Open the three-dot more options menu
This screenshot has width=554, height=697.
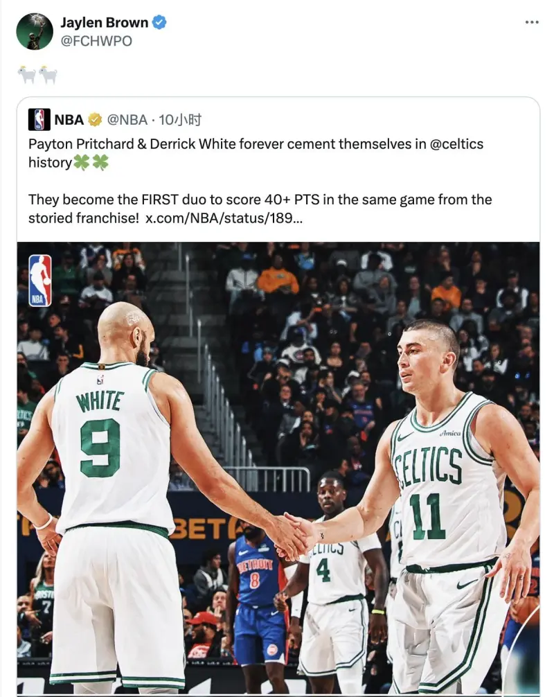tap(531, 21)
